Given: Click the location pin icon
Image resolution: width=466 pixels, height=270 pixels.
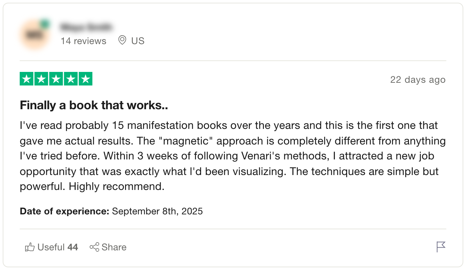Looking at the screenshot, I should [122, 41].
